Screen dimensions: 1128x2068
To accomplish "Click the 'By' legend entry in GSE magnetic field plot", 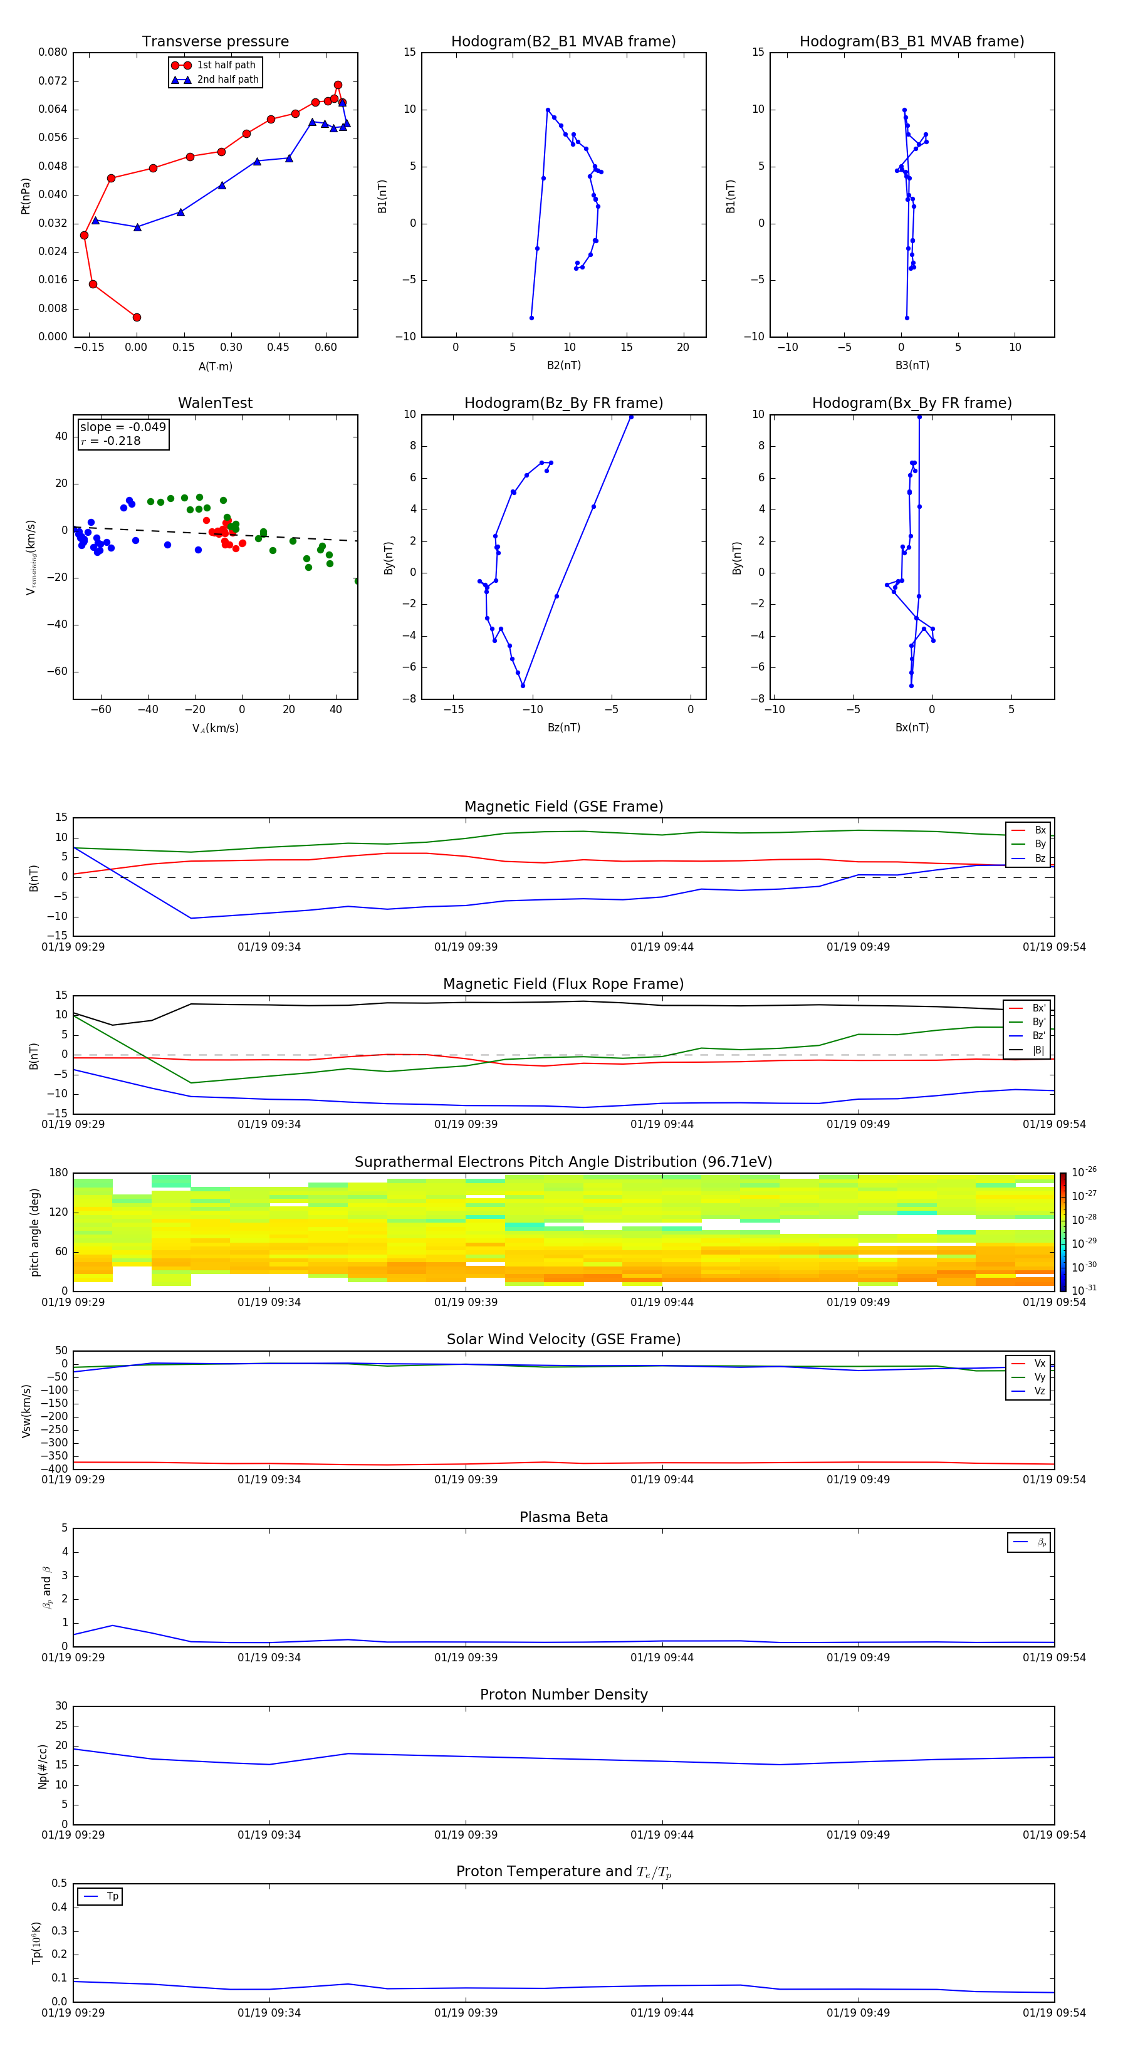I will 1028,843.
